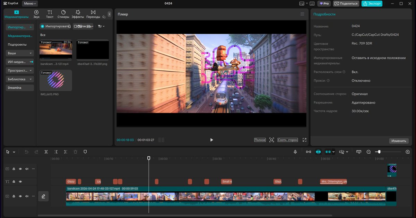Click the Экспорт button
The height and width of the screenshot is (218, 416).
tap(372, 3)
